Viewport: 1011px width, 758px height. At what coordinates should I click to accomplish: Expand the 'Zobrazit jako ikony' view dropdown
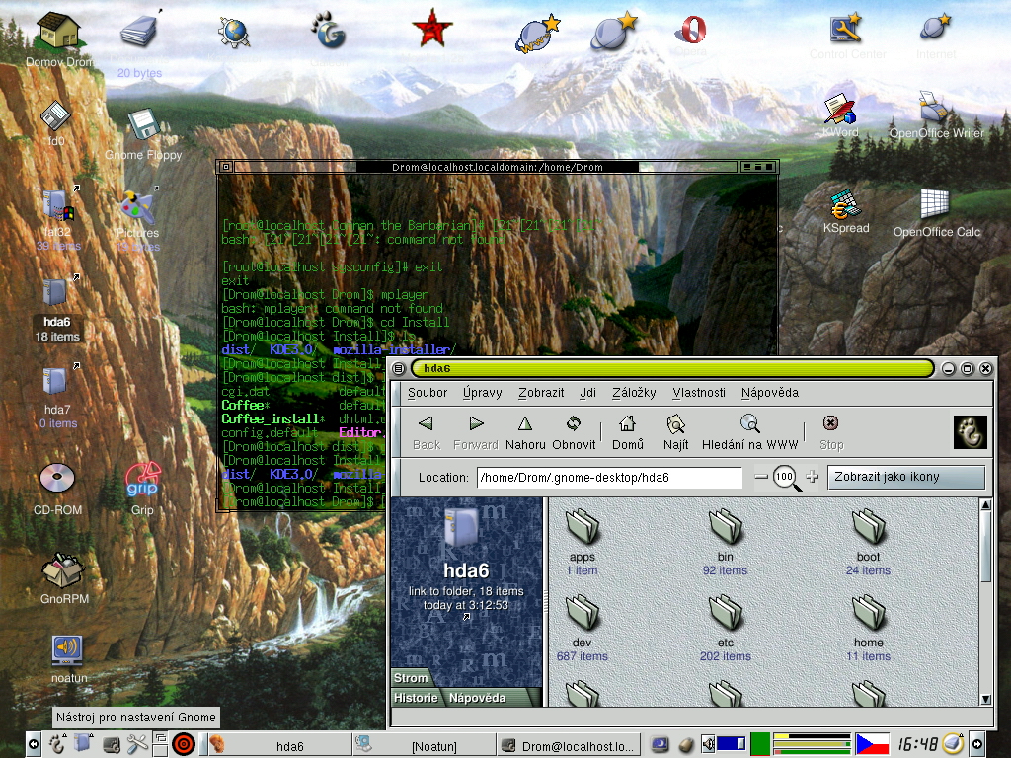pos(905,477)
